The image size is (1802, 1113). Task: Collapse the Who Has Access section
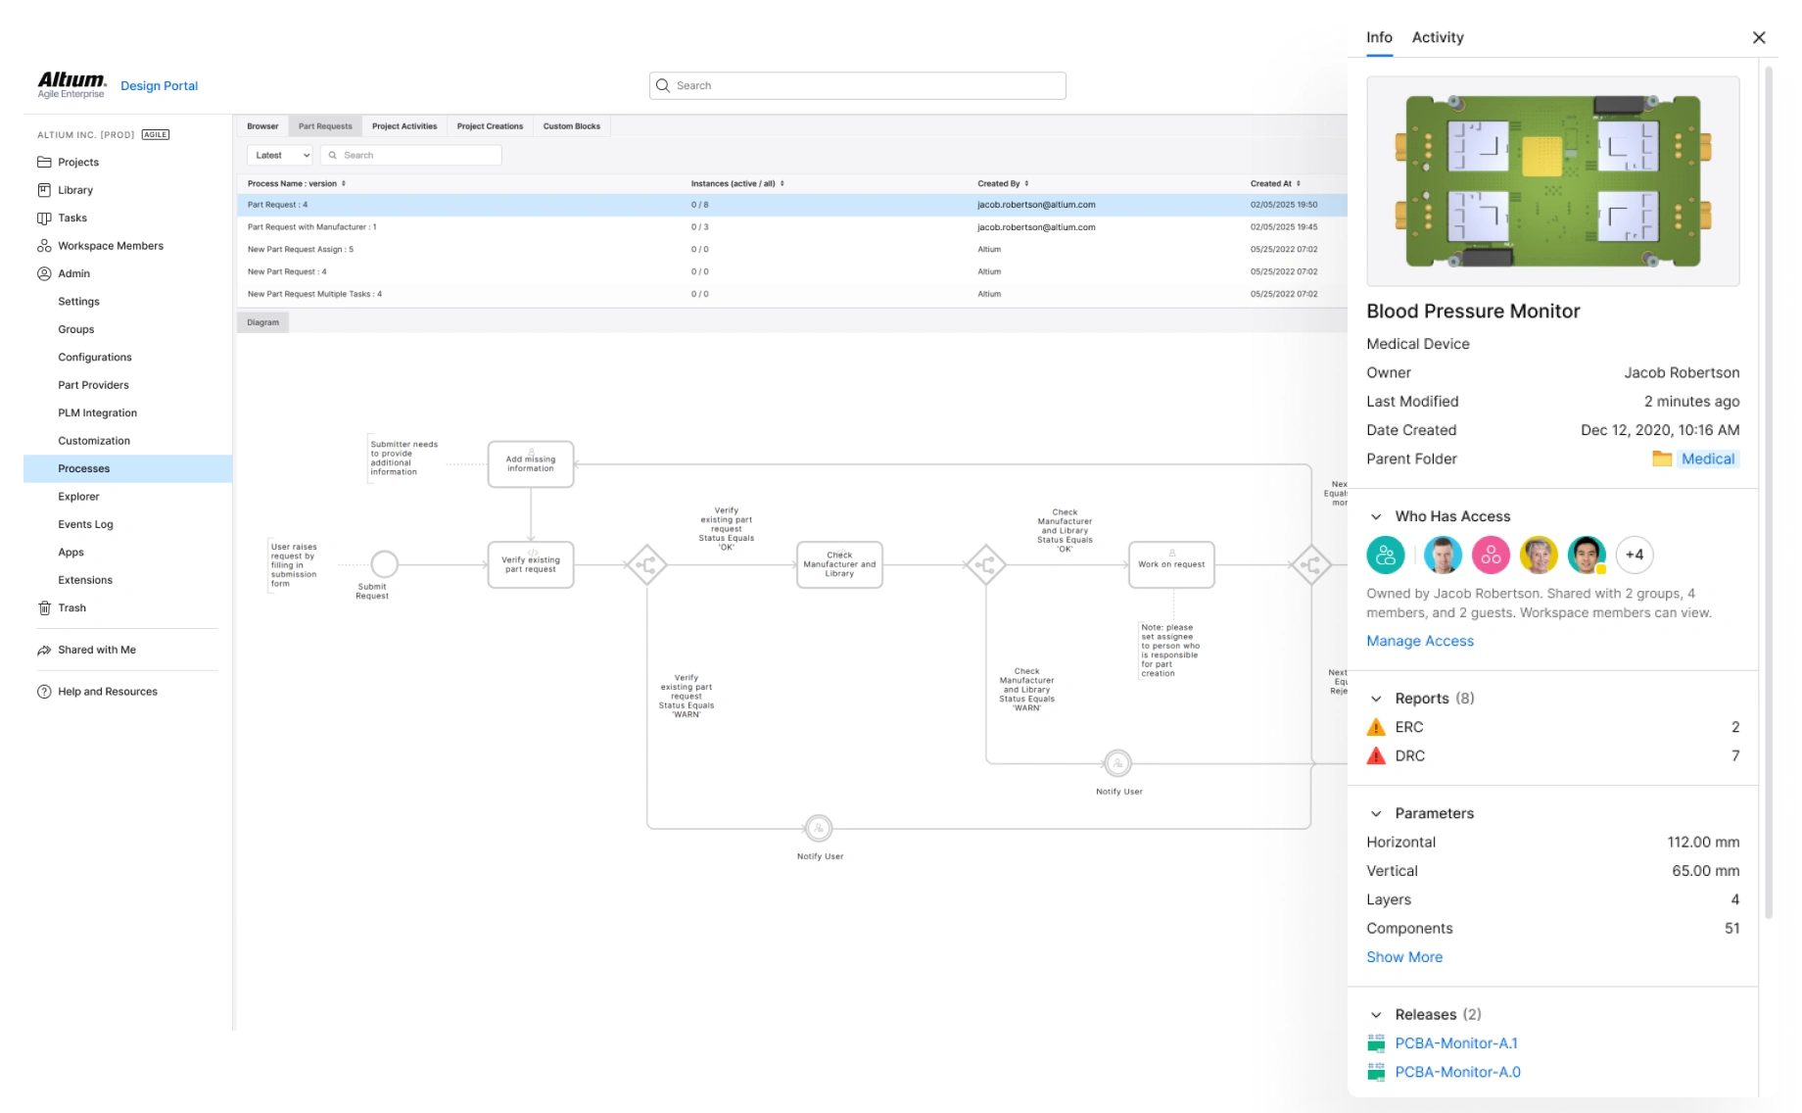point(1376,516)
